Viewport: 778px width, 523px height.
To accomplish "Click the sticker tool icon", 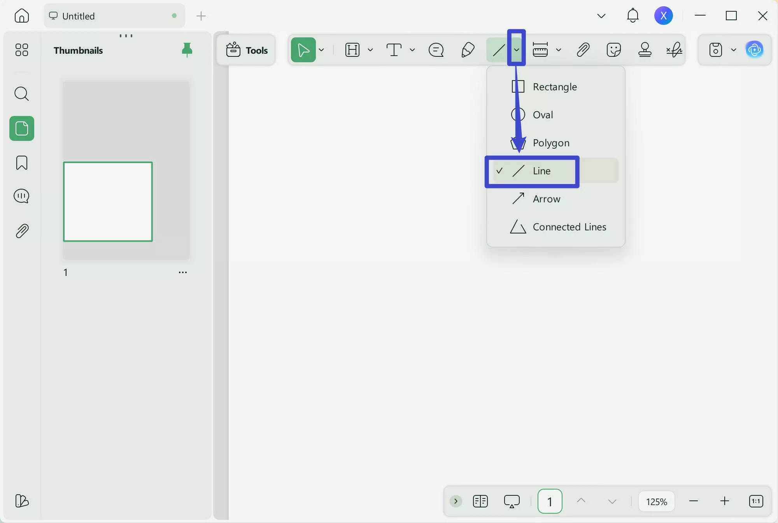I will click(x=613, y=50).
